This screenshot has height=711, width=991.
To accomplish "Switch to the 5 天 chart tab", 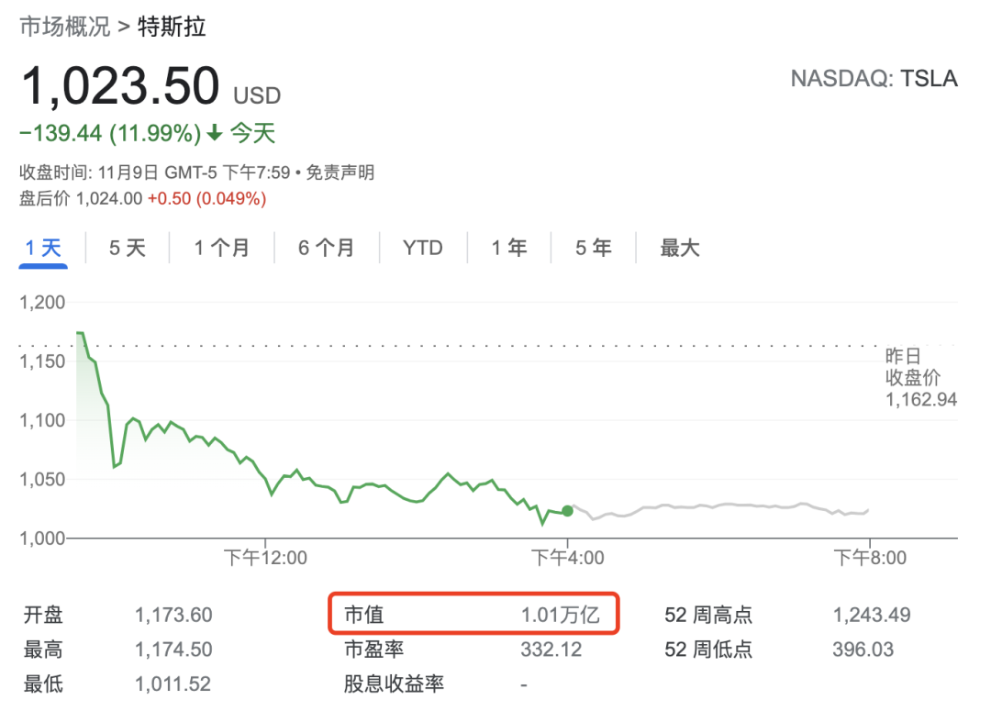I will 128,248.
